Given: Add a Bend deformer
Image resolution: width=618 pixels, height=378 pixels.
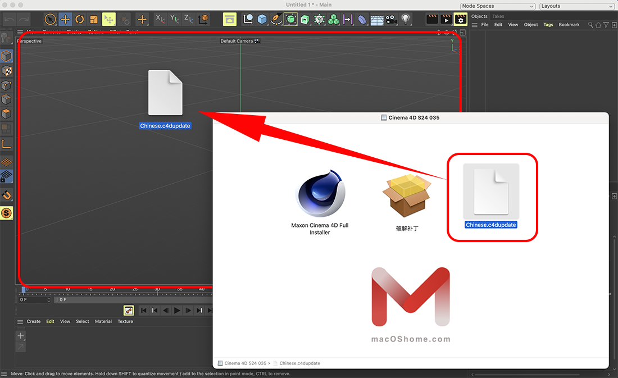Looking at the screenshot, I should coord(362,19).
